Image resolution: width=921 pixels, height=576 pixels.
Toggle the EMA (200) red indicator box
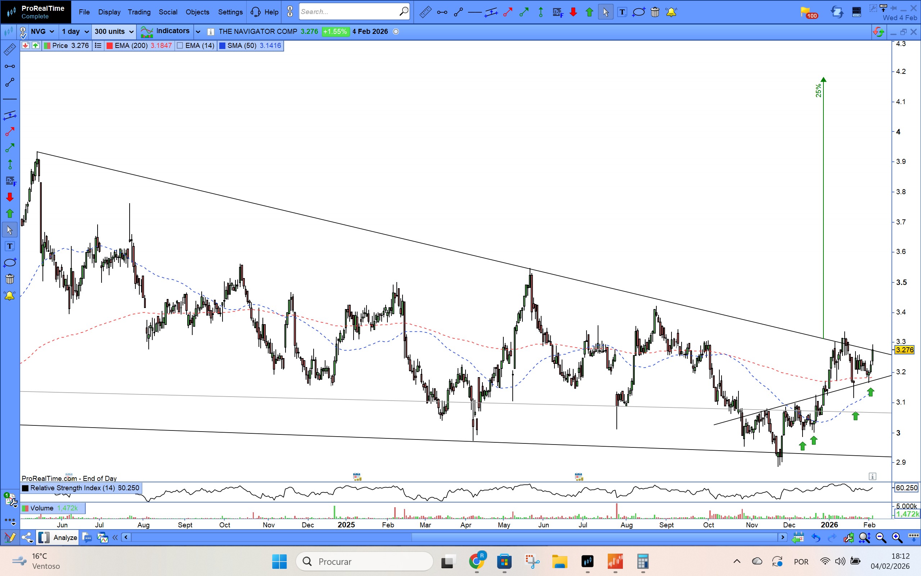coord(110,46)
